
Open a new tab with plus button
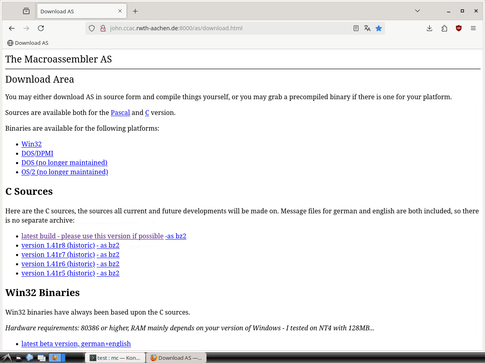135,11
